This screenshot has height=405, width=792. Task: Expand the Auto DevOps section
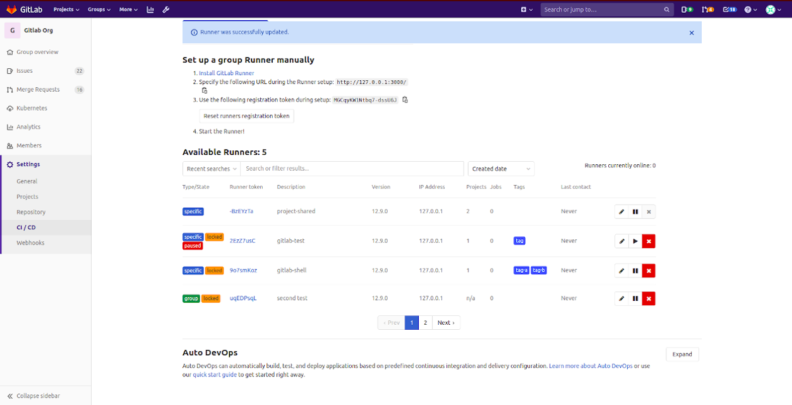(x=682, y=354)
